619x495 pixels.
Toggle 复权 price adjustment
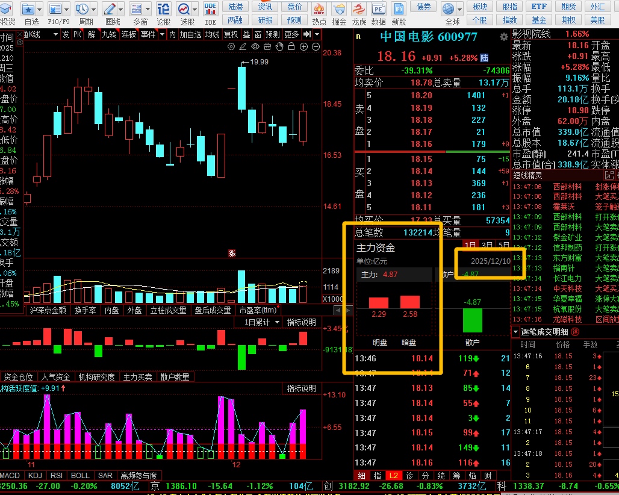(231, 35)
